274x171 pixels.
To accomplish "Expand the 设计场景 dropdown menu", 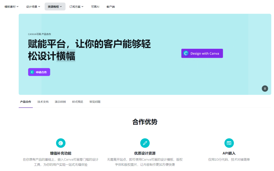I will click(33, 7).
